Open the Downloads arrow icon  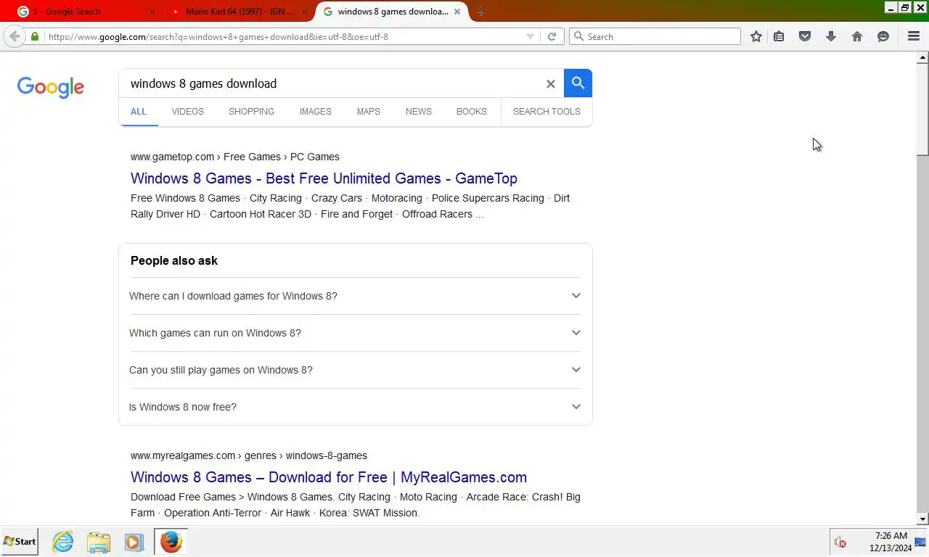(x=831, y=36)
